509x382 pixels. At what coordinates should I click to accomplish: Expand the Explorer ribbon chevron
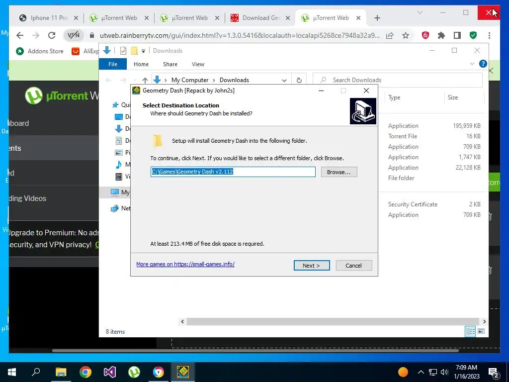point(472,64)
